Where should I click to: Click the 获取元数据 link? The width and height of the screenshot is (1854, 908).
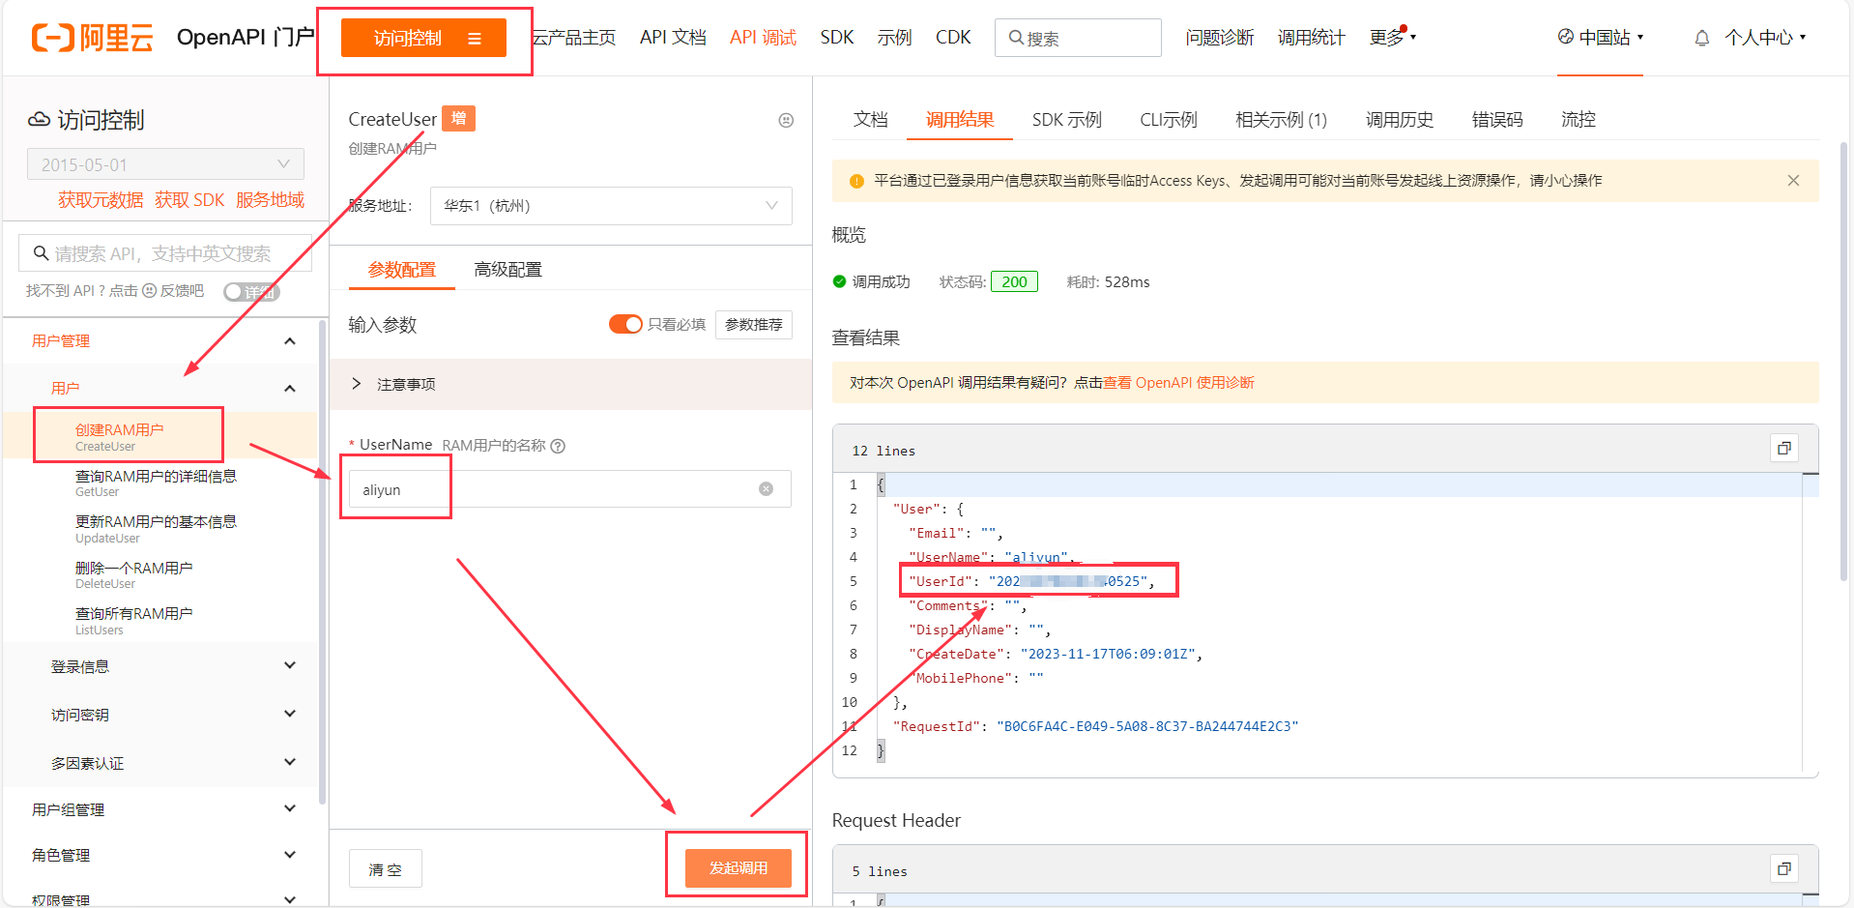(101, 200)
